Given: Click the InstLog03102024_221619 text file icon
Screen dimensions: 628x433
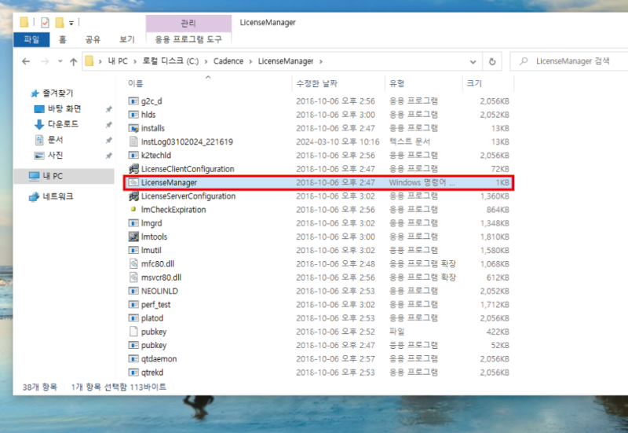Looking at the screenshot, I should tap(133, 141).
